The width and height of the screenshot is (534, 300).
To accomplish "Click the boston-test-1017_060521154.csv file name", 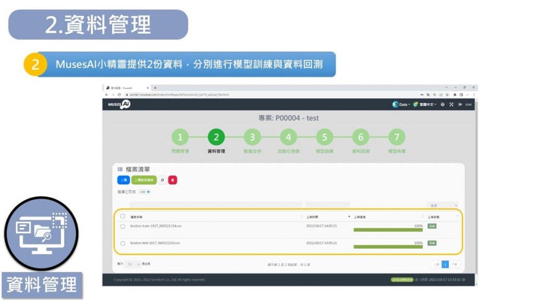I will [x=155, y=243].
